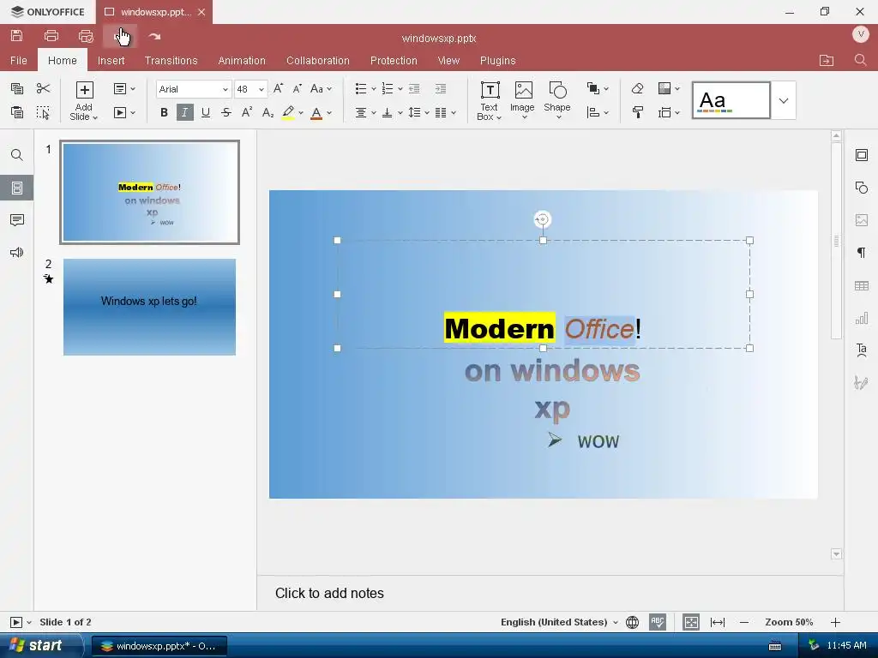
Task: Insert an Image
Action: click(x=522, y=100)
